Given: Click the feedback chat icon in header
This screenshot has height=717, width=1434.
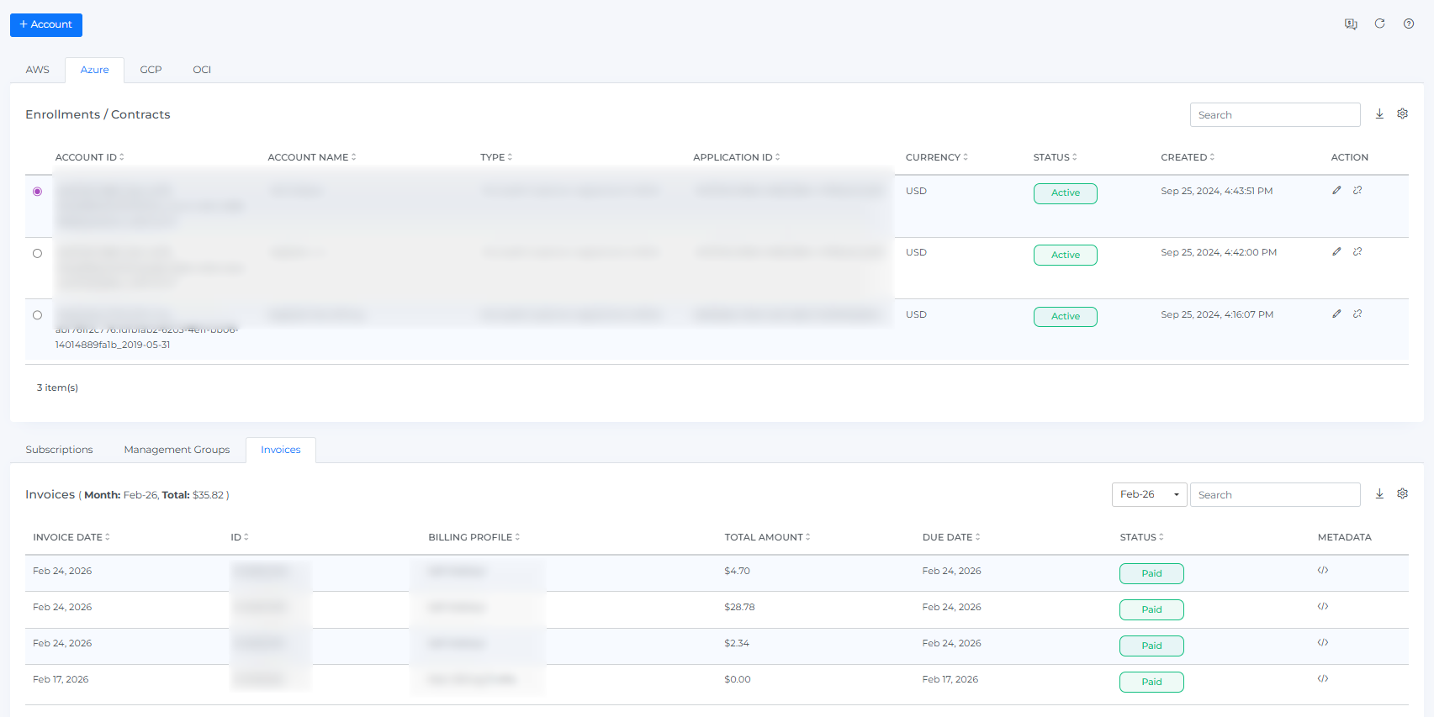Looking at the screenshot, I should tap(1351, 24).
